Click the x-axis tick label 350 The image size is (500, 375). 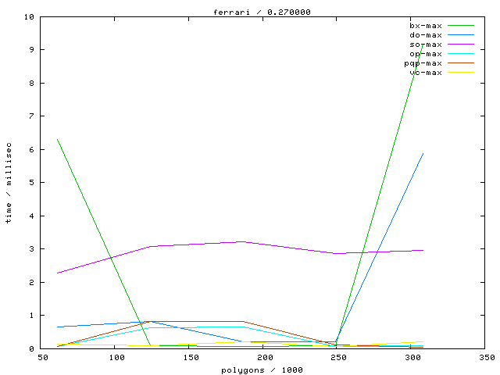(x=487, y=358)
